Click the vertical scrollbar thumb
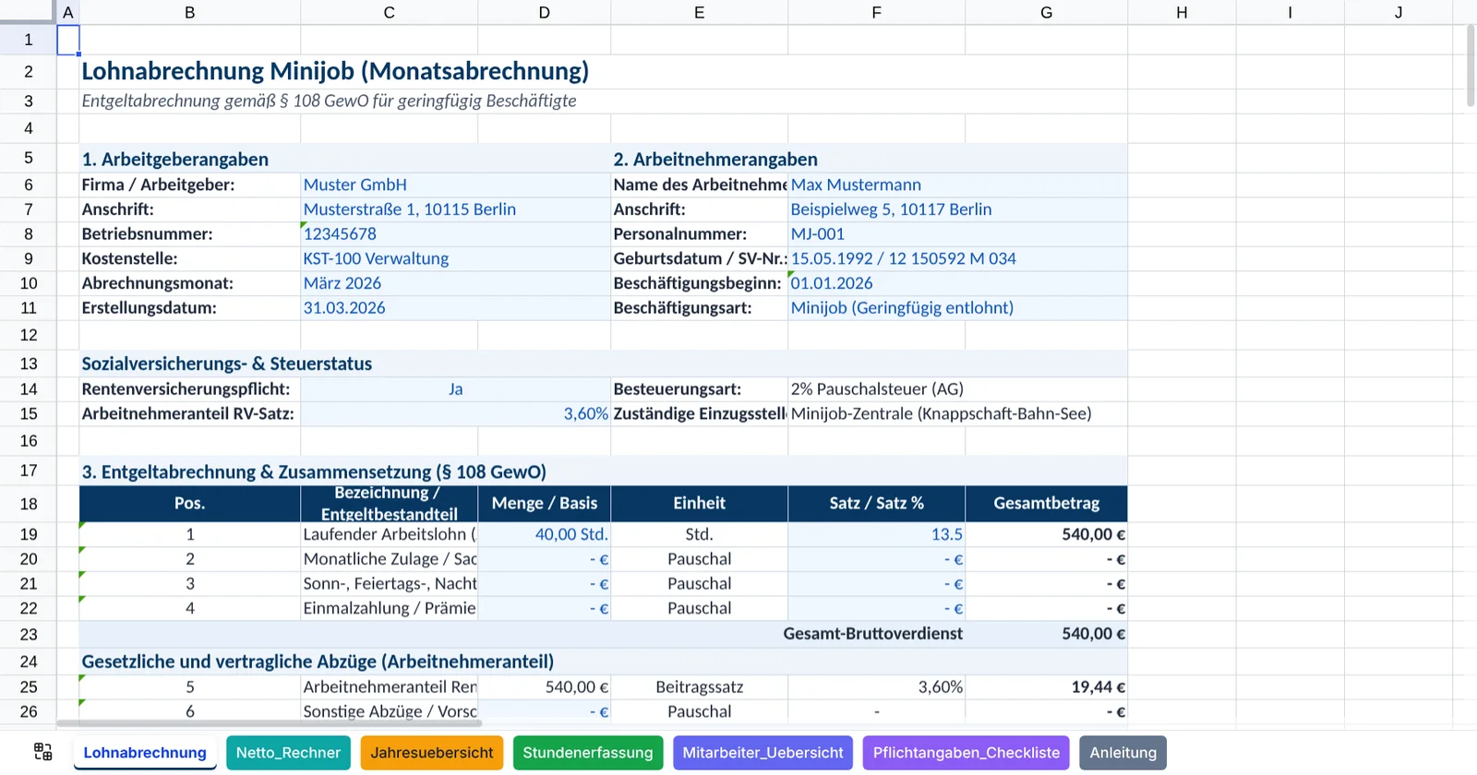 [1471, 66]
